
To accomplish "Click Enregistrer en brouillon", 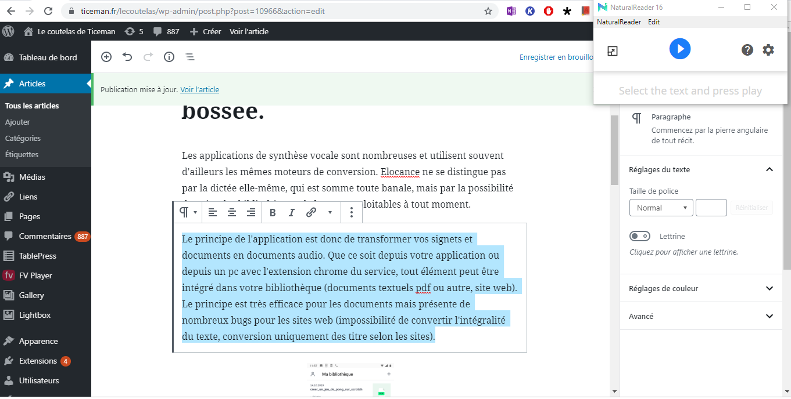I will click(x=556, y=57).
